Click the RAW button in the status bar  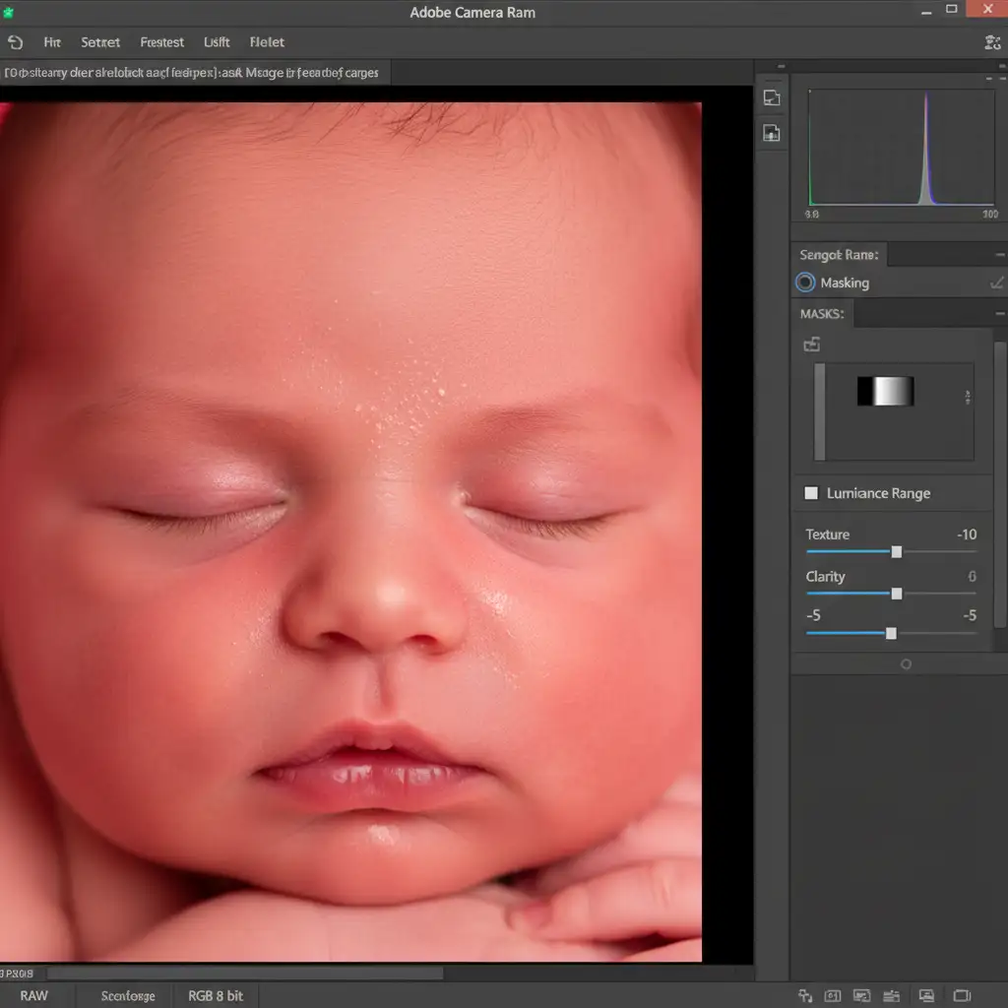33,995
